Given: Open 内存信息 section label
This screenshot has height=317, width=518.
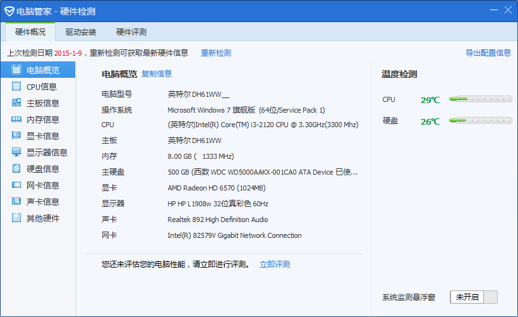Looking at the screenshot, I should 43,120.
